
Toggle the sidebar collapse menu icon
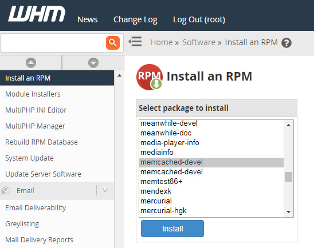pyautogui.click(x=135, y=42)
